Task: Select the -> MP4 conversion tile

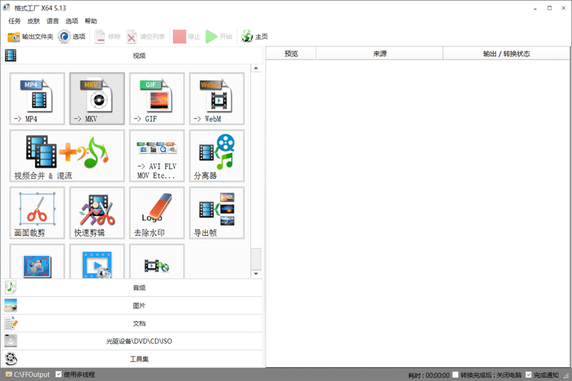Action: [37, 99]
